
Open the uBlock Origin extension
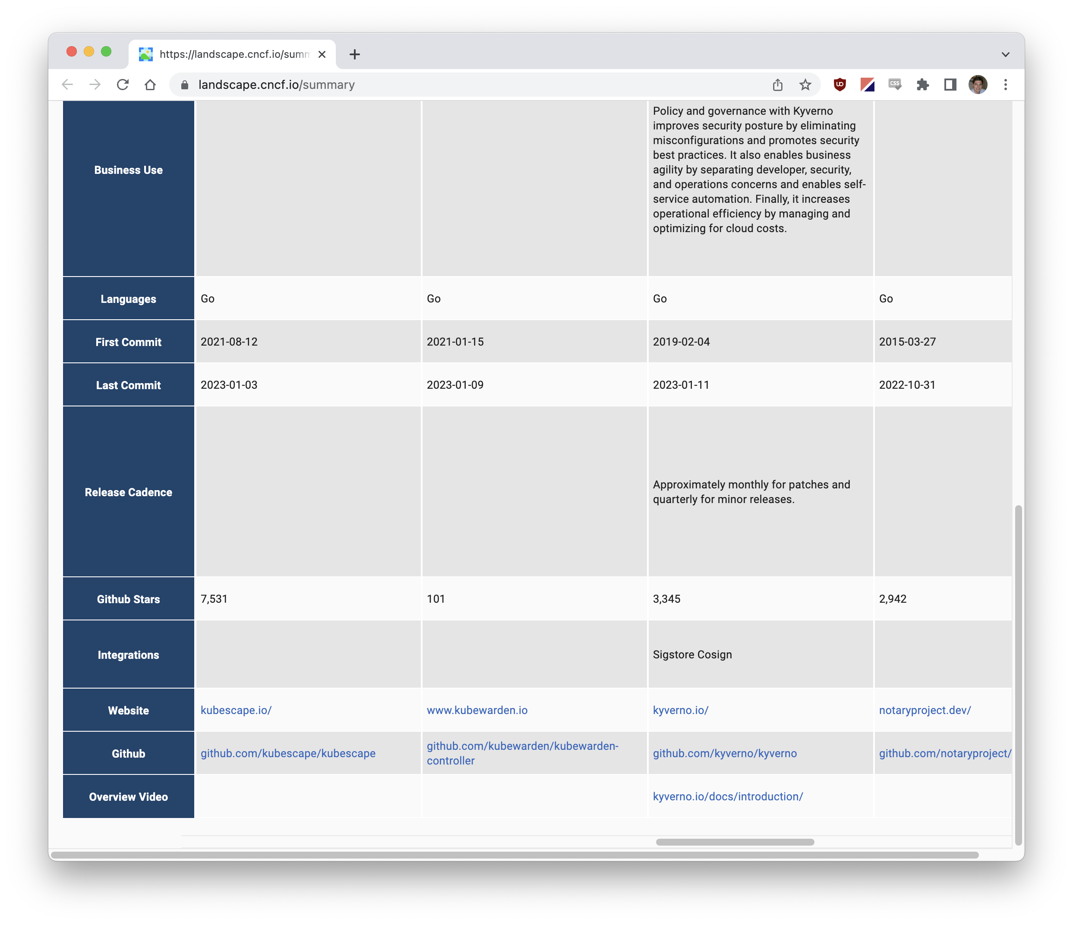(840, 85)
